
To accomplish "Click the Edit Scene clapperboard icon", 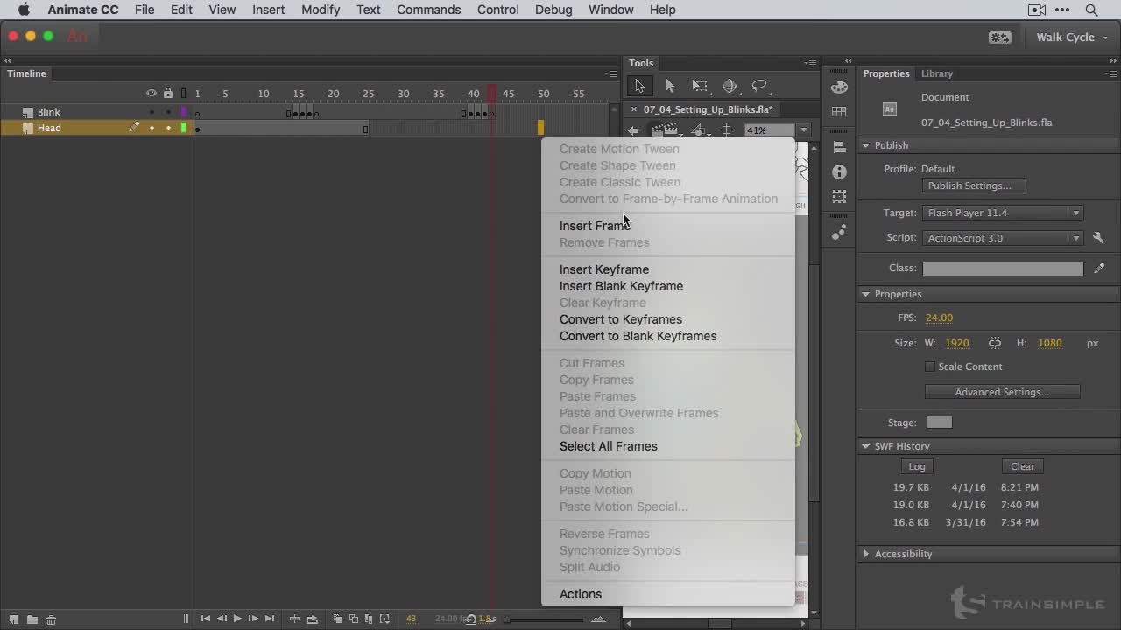I will [666, 130].
